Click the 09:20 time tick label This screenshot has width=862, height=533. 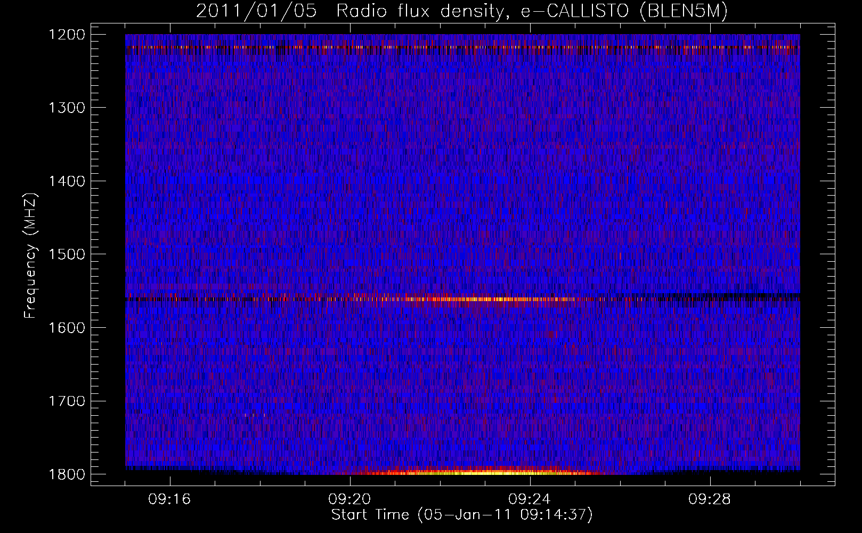click(349, 499)
